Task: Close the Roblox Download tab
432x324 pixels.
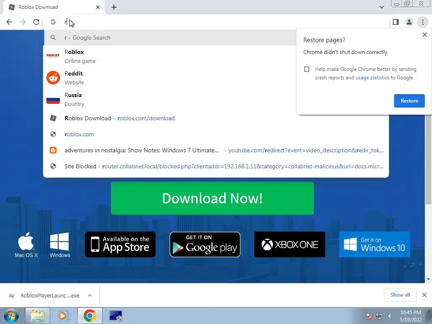Action: click(98, 7)
